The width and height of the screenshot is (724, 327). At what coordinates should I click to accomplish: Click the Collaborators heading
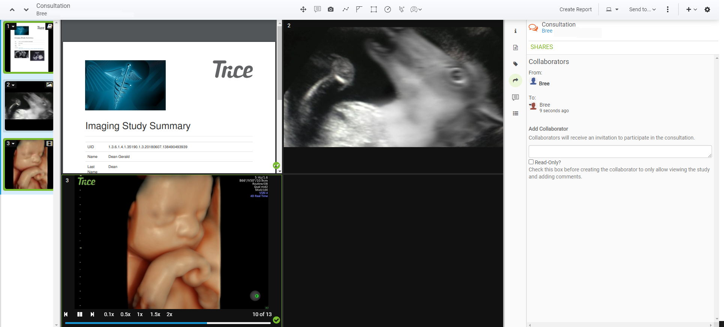pyautogui.click(x=549, y=62)
